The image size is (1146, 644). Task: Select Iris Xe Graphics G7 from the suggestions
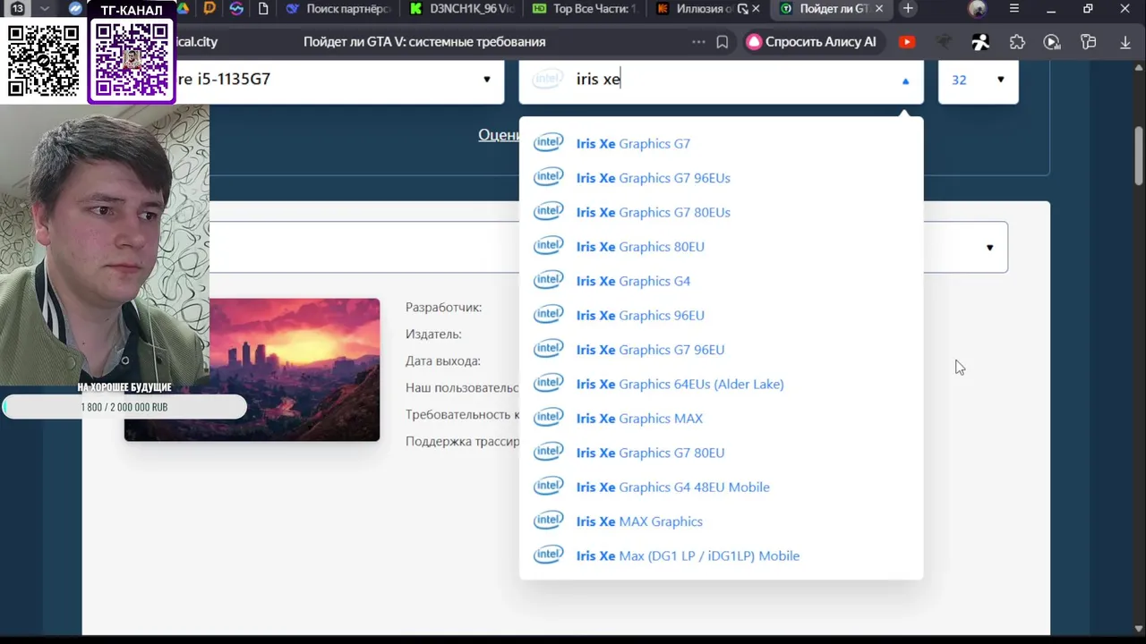(721, 143)
